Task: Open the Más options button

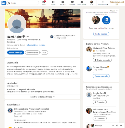Action: pyautogui.click(x=44, y=52)
